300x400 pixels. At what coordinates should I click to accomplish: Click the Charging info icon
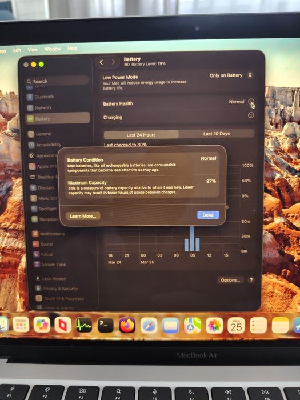251,115
